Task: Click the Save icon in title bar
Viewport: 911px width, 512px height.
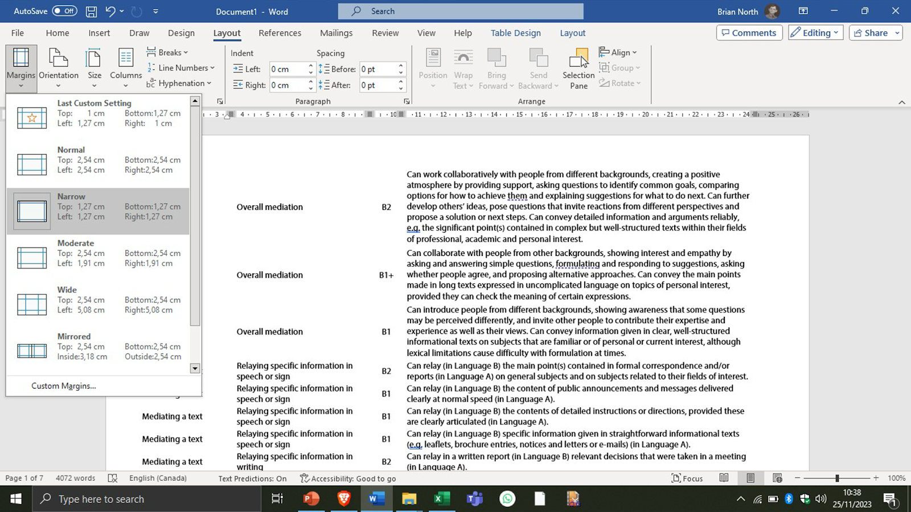Action: point(91,11)
